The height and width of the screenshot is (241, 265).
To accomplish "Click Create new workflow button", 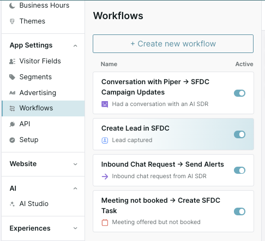I will click(x=173, y=44).
